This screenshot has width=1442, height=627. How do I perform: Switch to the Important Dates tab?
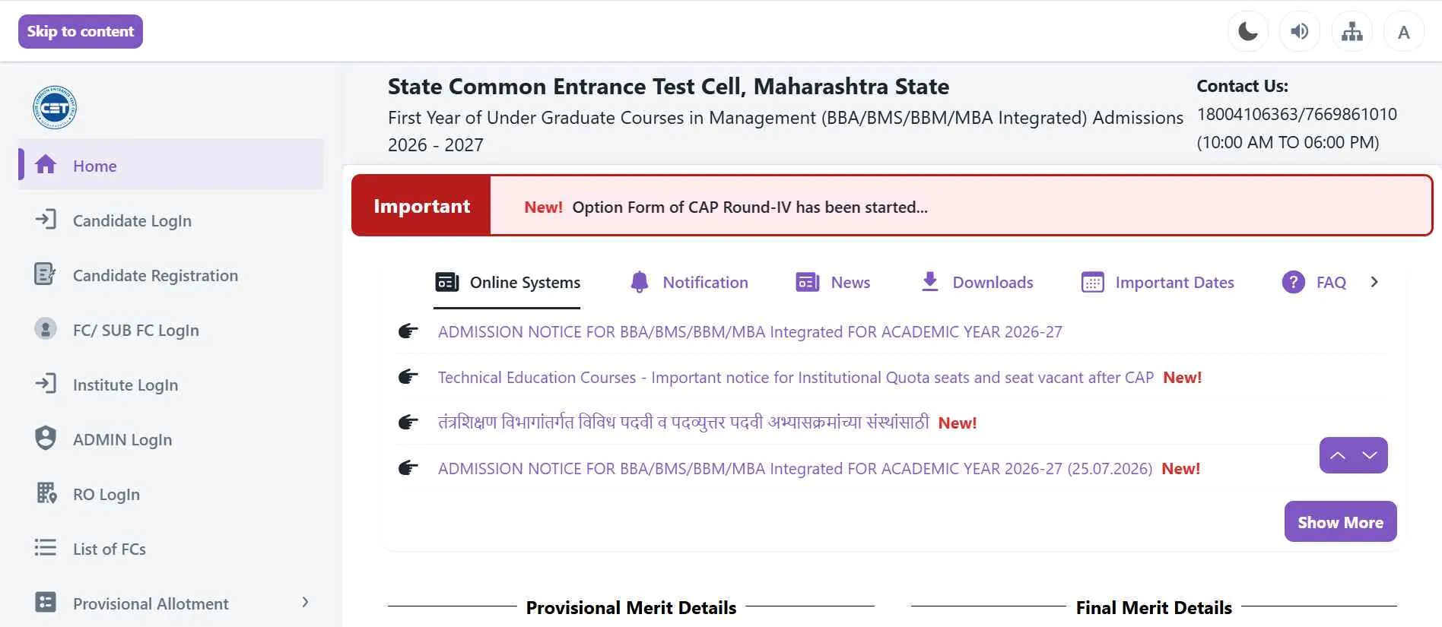[x=1158, y=283]
